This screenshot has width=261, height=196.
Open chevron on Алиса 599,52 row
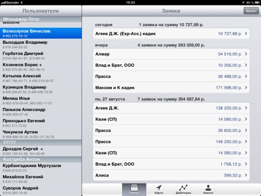click(x=246, y=175)
